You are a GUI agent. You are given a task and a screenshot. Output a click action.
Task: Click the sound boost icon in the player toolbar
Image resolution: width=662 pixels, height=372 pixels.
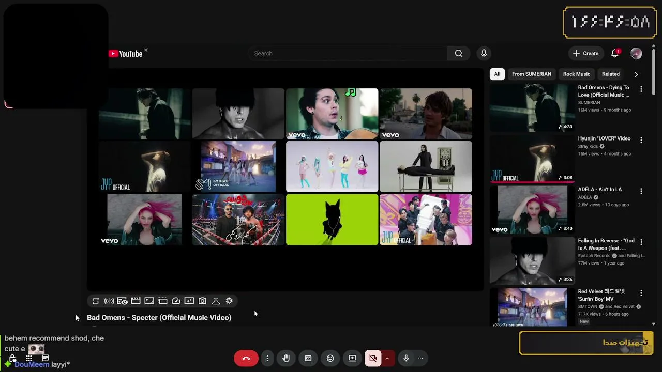point(109,301)
